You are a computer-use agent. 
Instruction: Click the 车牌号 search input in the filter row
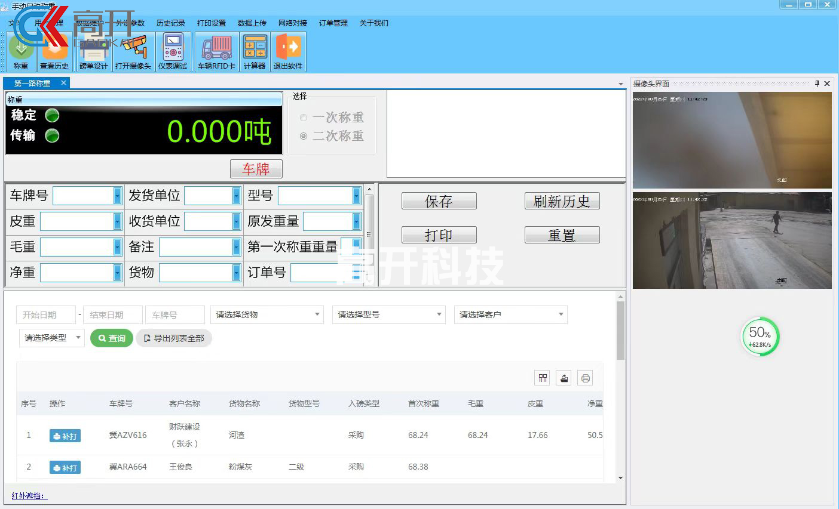coord(175,314)
